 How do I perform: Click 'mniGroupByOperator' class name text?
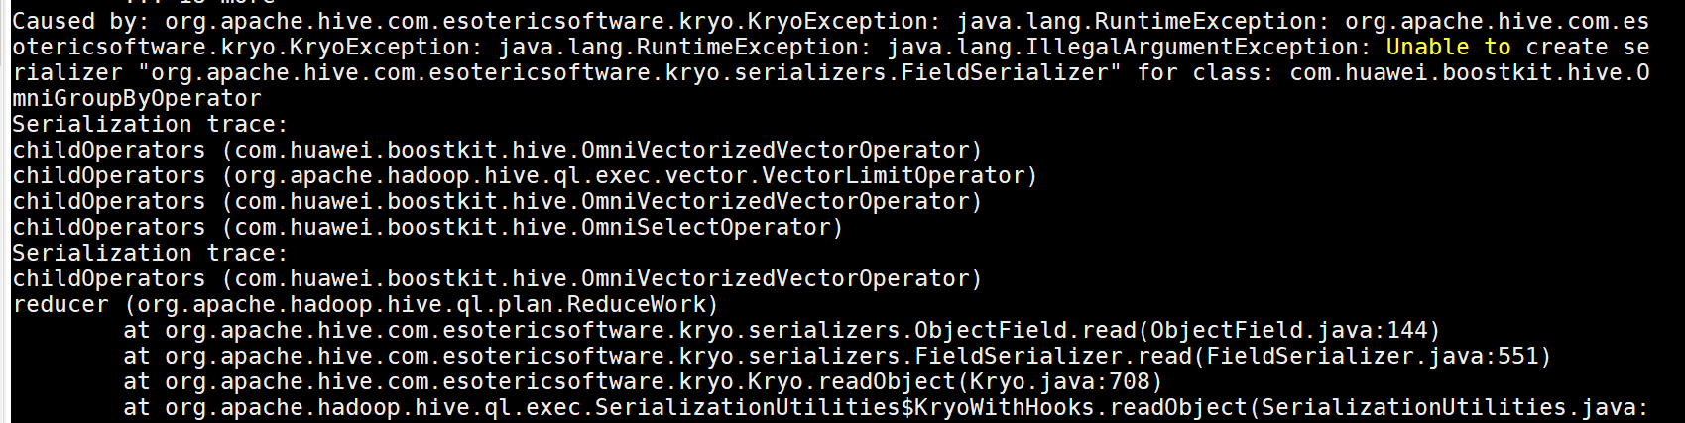click(x=137, y=98)
